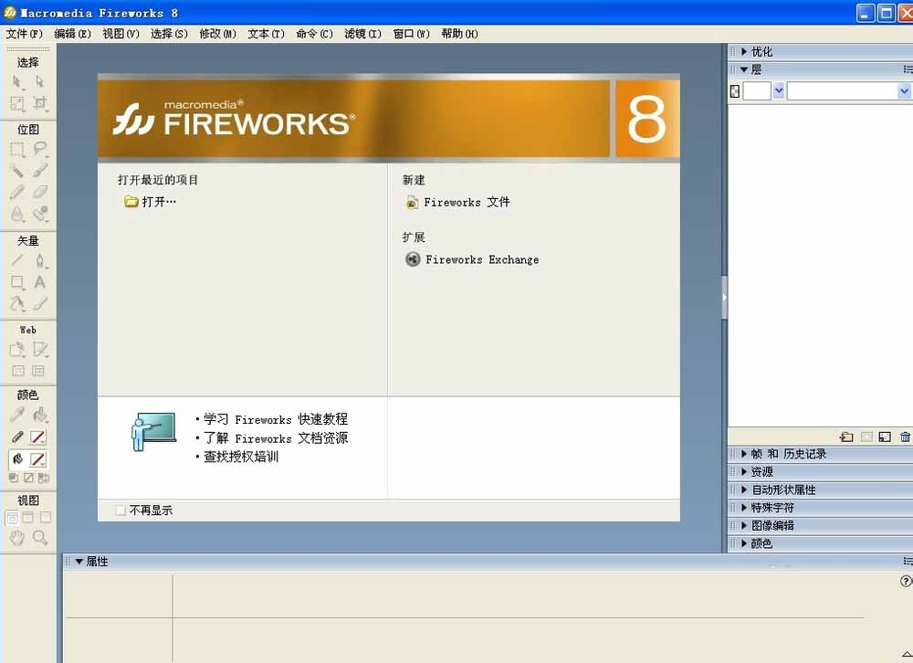This screenshot has height=663, width=913.
Task: Select the Pen tool in the 矢量 section
Action: point(39,259)
